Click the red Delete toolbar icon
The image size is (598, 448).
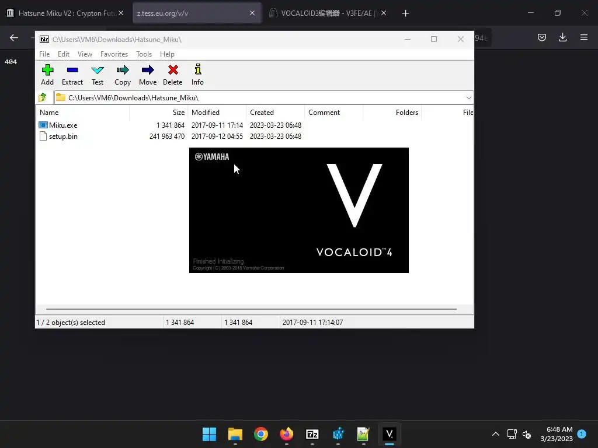[173, 70]
